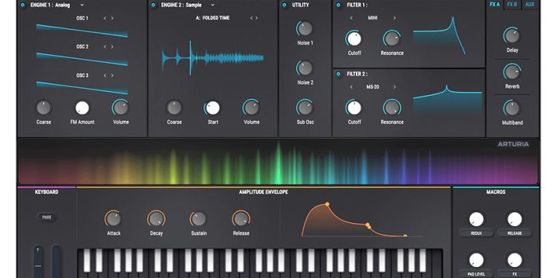This screenshot has height=278, width=557.
Task: Toggle Filter 1 power button
Action: click(x=338, y=5)
